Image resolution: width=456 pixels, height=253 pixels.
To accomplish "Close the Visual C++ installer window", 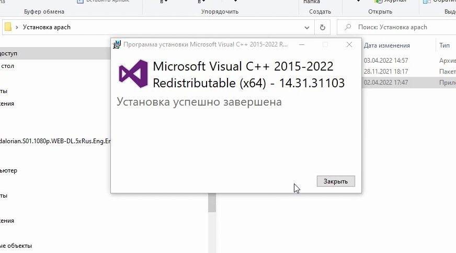I will [349, 44].
